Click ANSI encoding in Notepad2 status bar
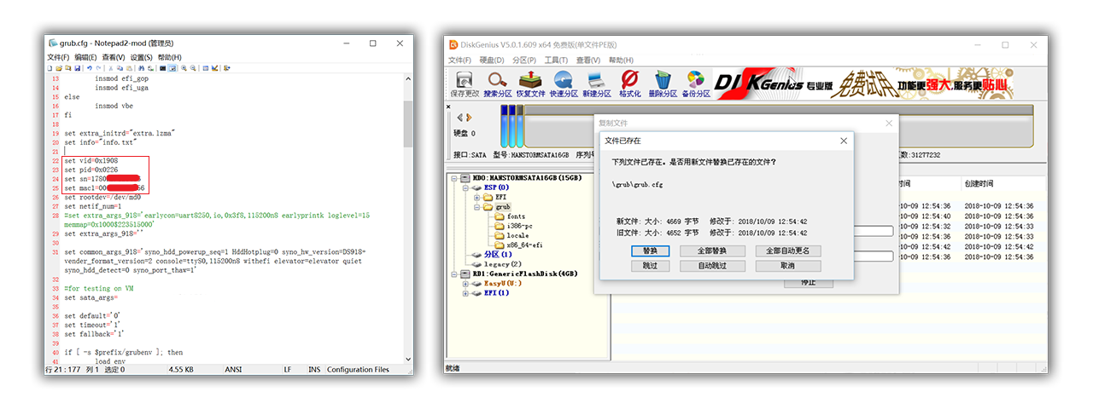 click(x=233, y=370)
